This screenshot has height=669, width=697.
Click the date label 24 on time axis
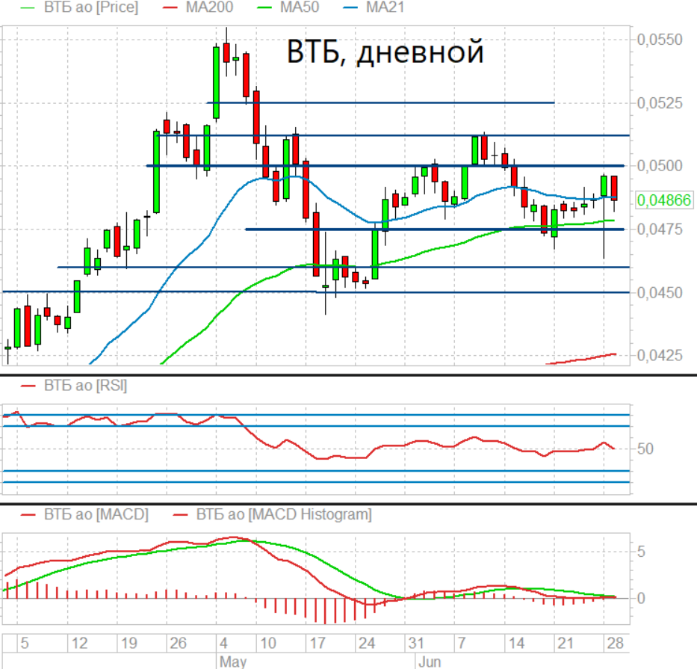(367, 643)
